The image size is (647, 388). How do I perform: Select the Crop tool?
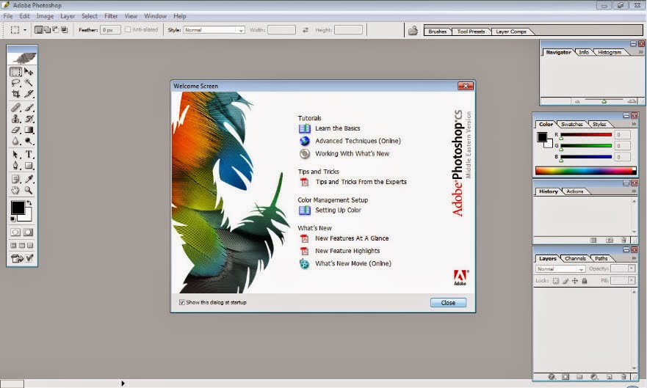coord(15,94)
